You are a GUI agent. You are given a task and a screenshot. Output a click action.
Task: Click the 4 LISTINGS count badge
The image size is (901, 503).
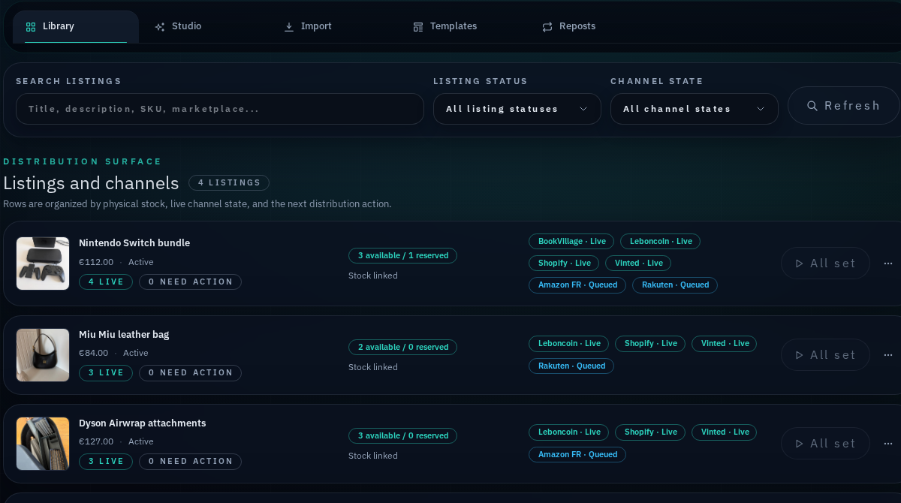(229, 182)
